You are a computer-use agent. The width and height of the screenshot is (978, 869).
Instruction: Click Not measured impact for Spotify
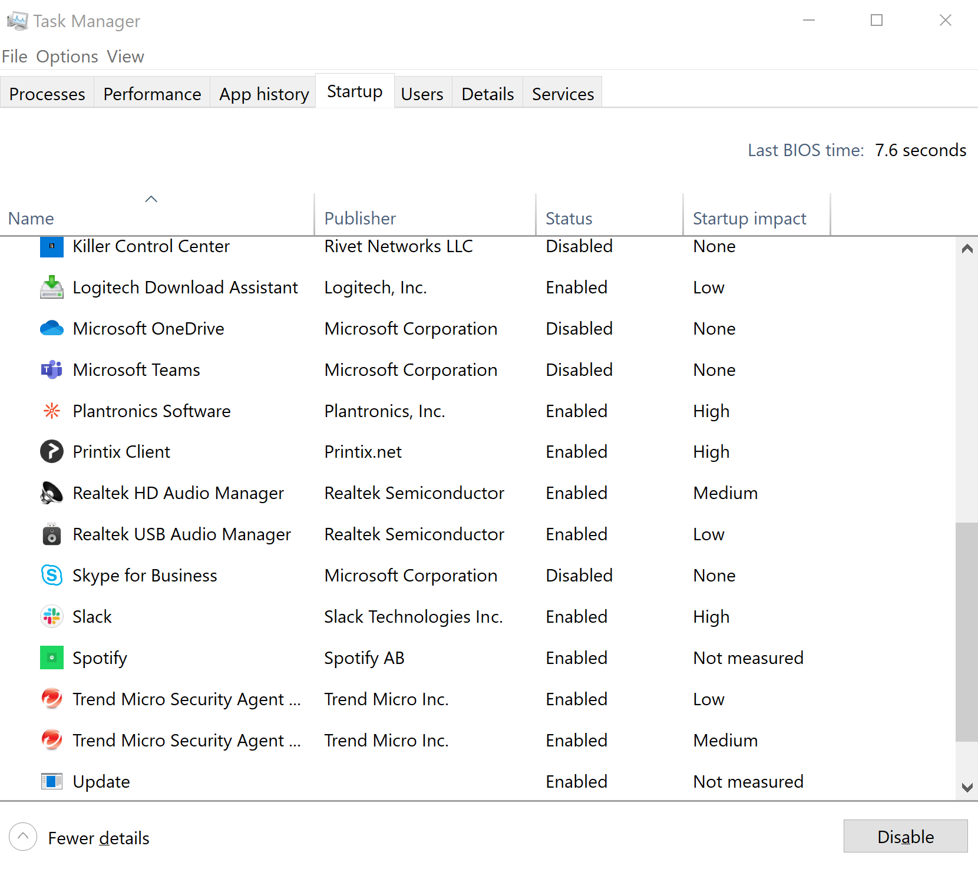click(748, 658)
